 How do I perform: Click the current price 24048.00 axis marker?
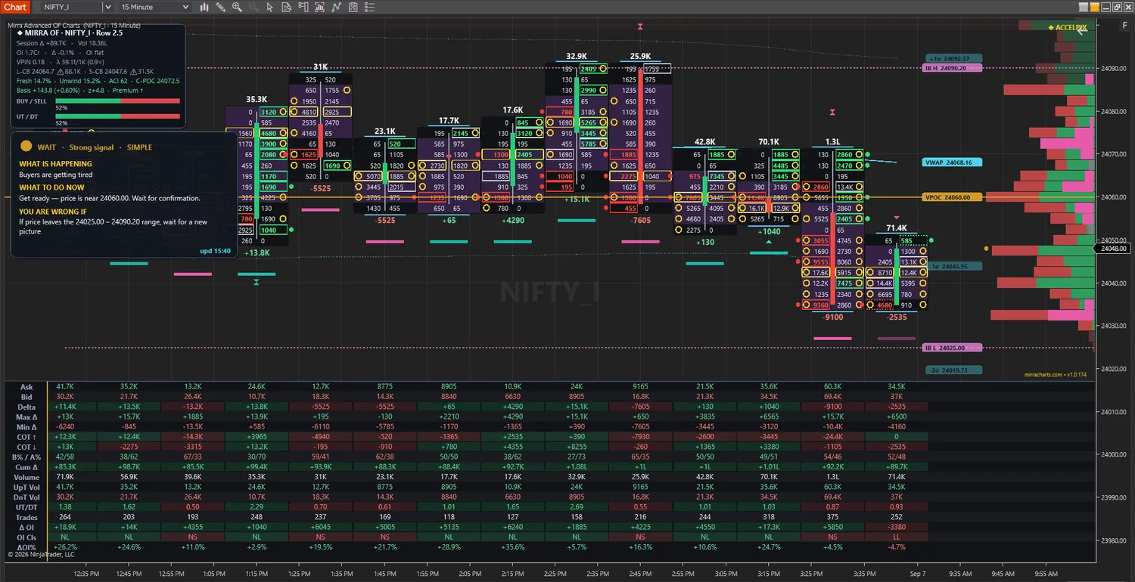(1114, 248)
